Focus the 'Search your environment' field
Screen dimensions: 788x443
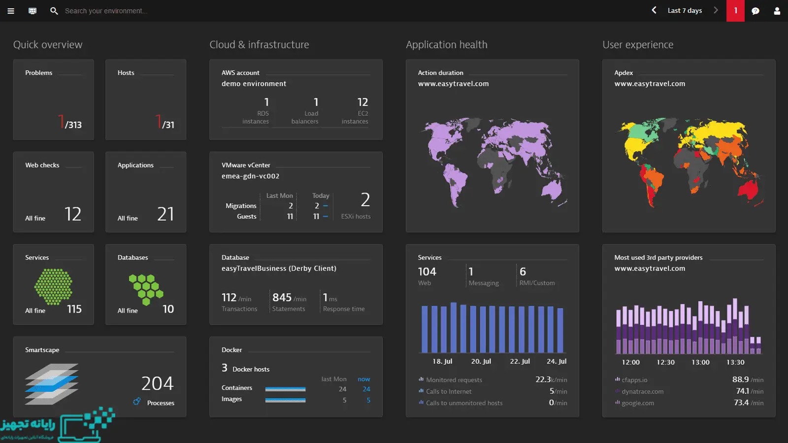(106, 11)
